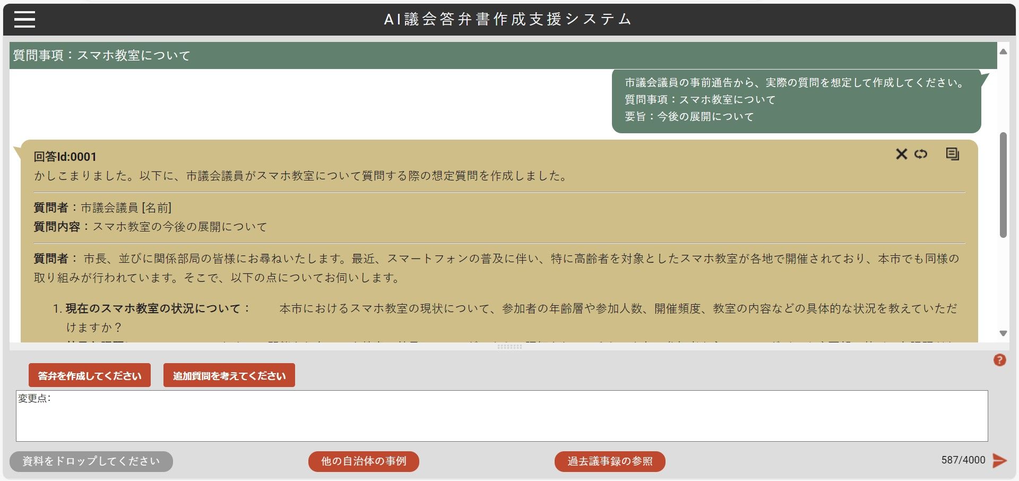Click the chat vertical scrollbar thumb

click(x=1003, y=185)
